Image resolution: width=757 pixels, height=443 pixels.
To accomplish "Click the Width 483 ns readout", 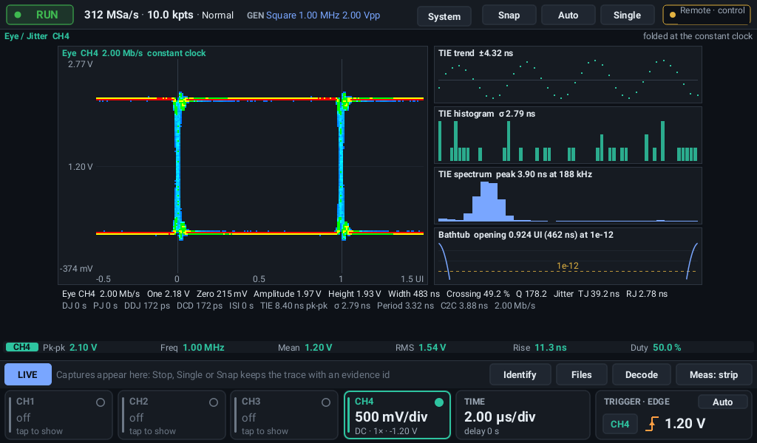I will point(414,294).
